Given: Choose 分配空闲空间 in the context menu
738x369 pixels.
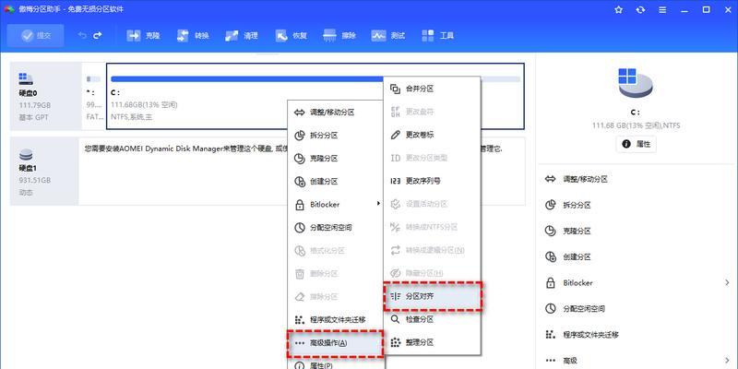Looking at the screenshot, I should 335,228.
